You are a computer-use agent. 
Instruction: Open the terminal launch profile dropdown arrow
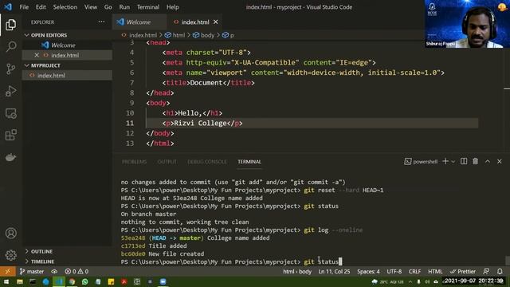(453, 162)
